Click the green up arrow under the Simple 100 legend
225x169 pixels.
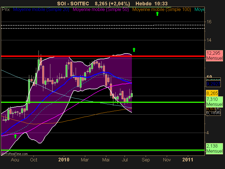[x=157, y=14]
